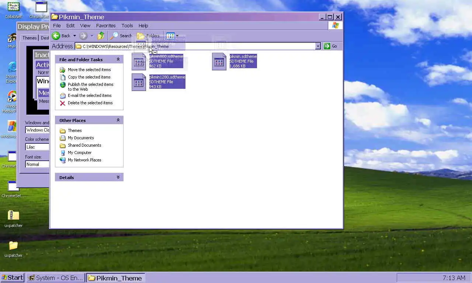Select the pikmin.sdtheme file icon

(219, 62)
